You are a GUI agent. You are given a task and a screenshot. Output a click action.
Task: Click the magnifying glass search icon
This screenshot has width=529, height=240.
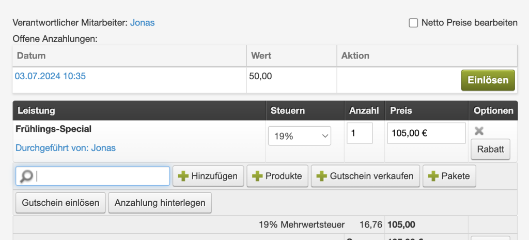pos(27,176)
